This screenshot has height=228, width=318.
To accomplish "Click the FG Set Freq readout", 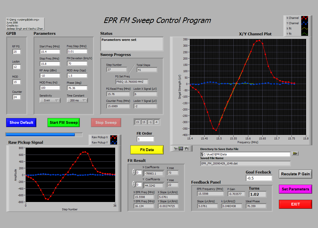I will coord(132,82).
